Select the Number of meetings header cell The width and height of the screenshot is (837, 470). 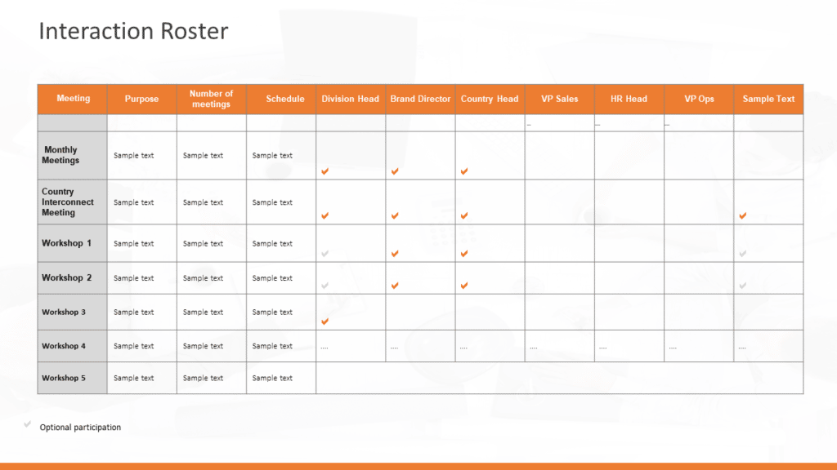pyautogui.click(x=211, y=99)
